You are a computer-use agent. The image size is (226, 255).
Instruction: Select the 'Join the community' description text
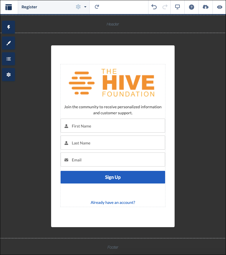(113, 110)
